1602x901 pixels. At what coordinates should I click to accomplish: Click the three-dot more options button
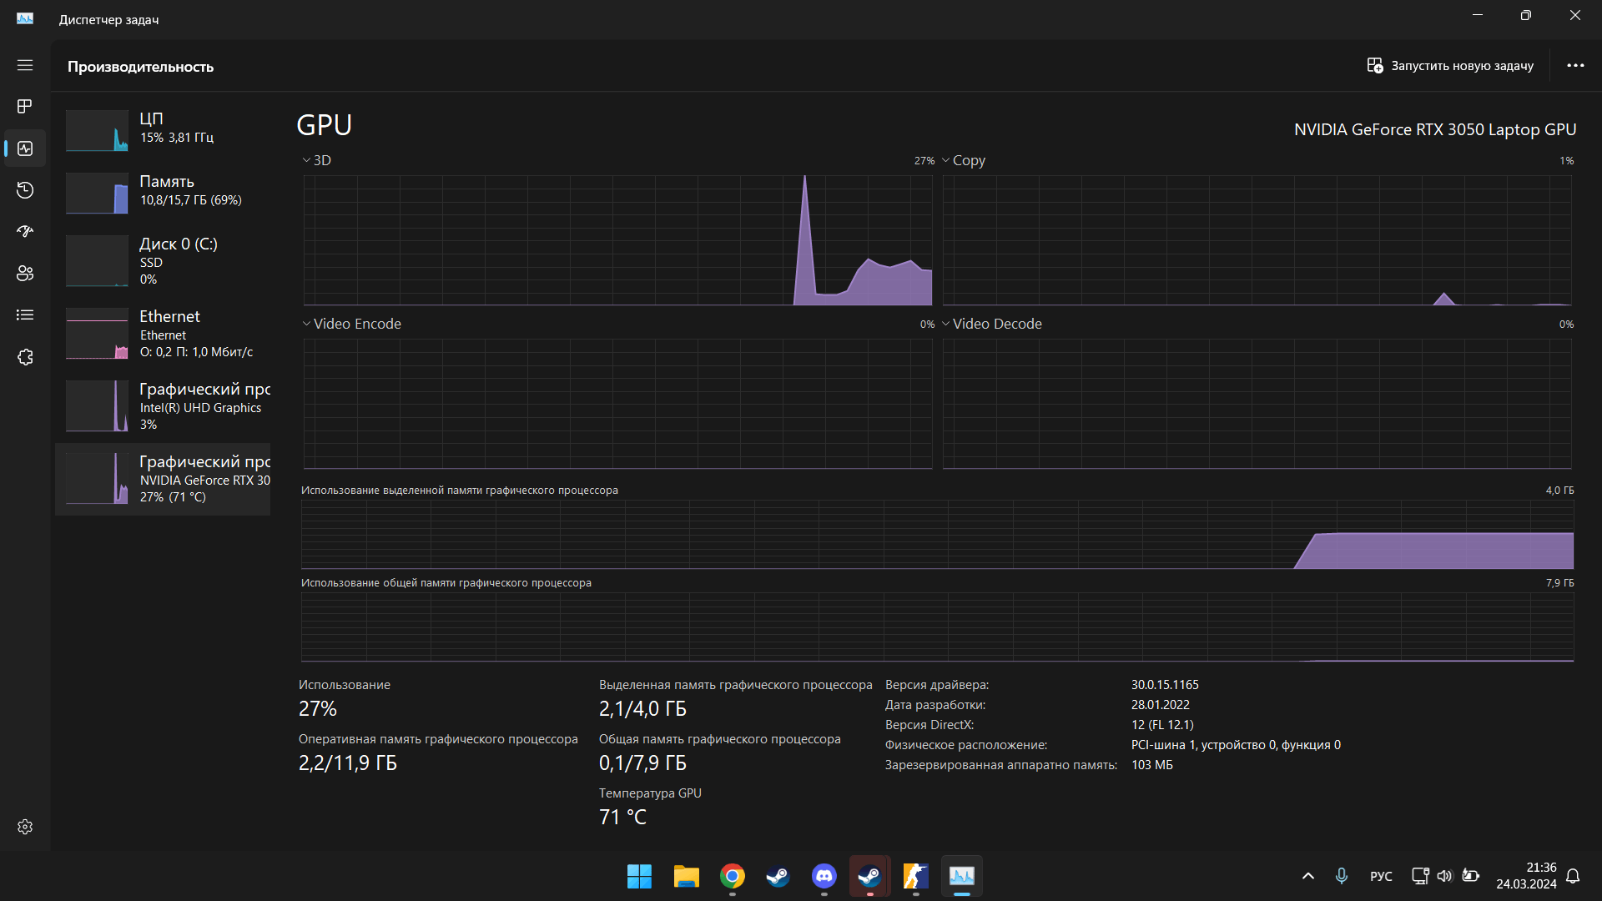tap(1575, 65)
